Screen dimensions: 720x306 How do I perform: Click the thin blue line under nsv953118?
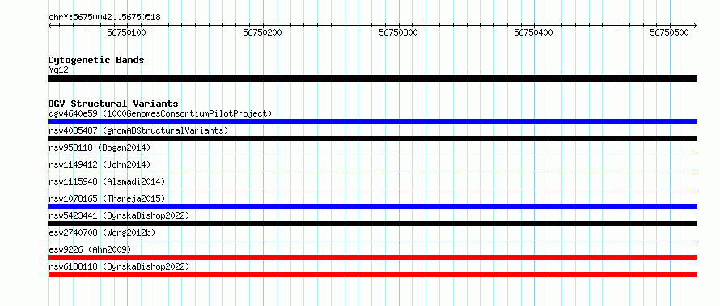pos(372,155)
